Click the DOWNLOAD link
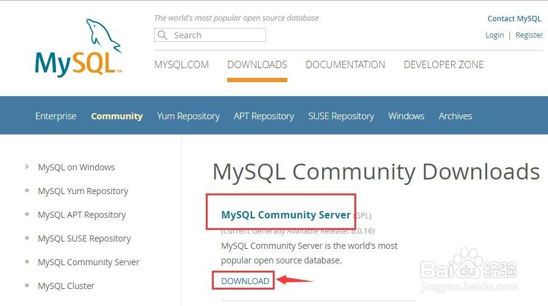Viewport: 548px width, 306px height. click(245, 281)
